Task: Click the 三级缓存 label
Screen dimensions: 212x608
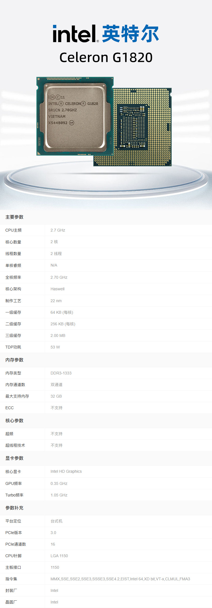Action: pos(13,335)
